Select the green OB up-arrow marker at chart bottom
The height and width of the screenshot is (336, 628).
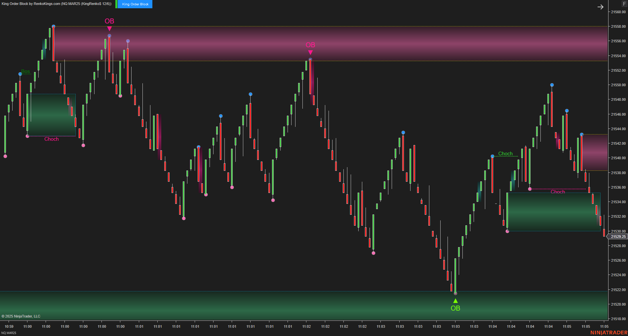(x=456, y=300)
